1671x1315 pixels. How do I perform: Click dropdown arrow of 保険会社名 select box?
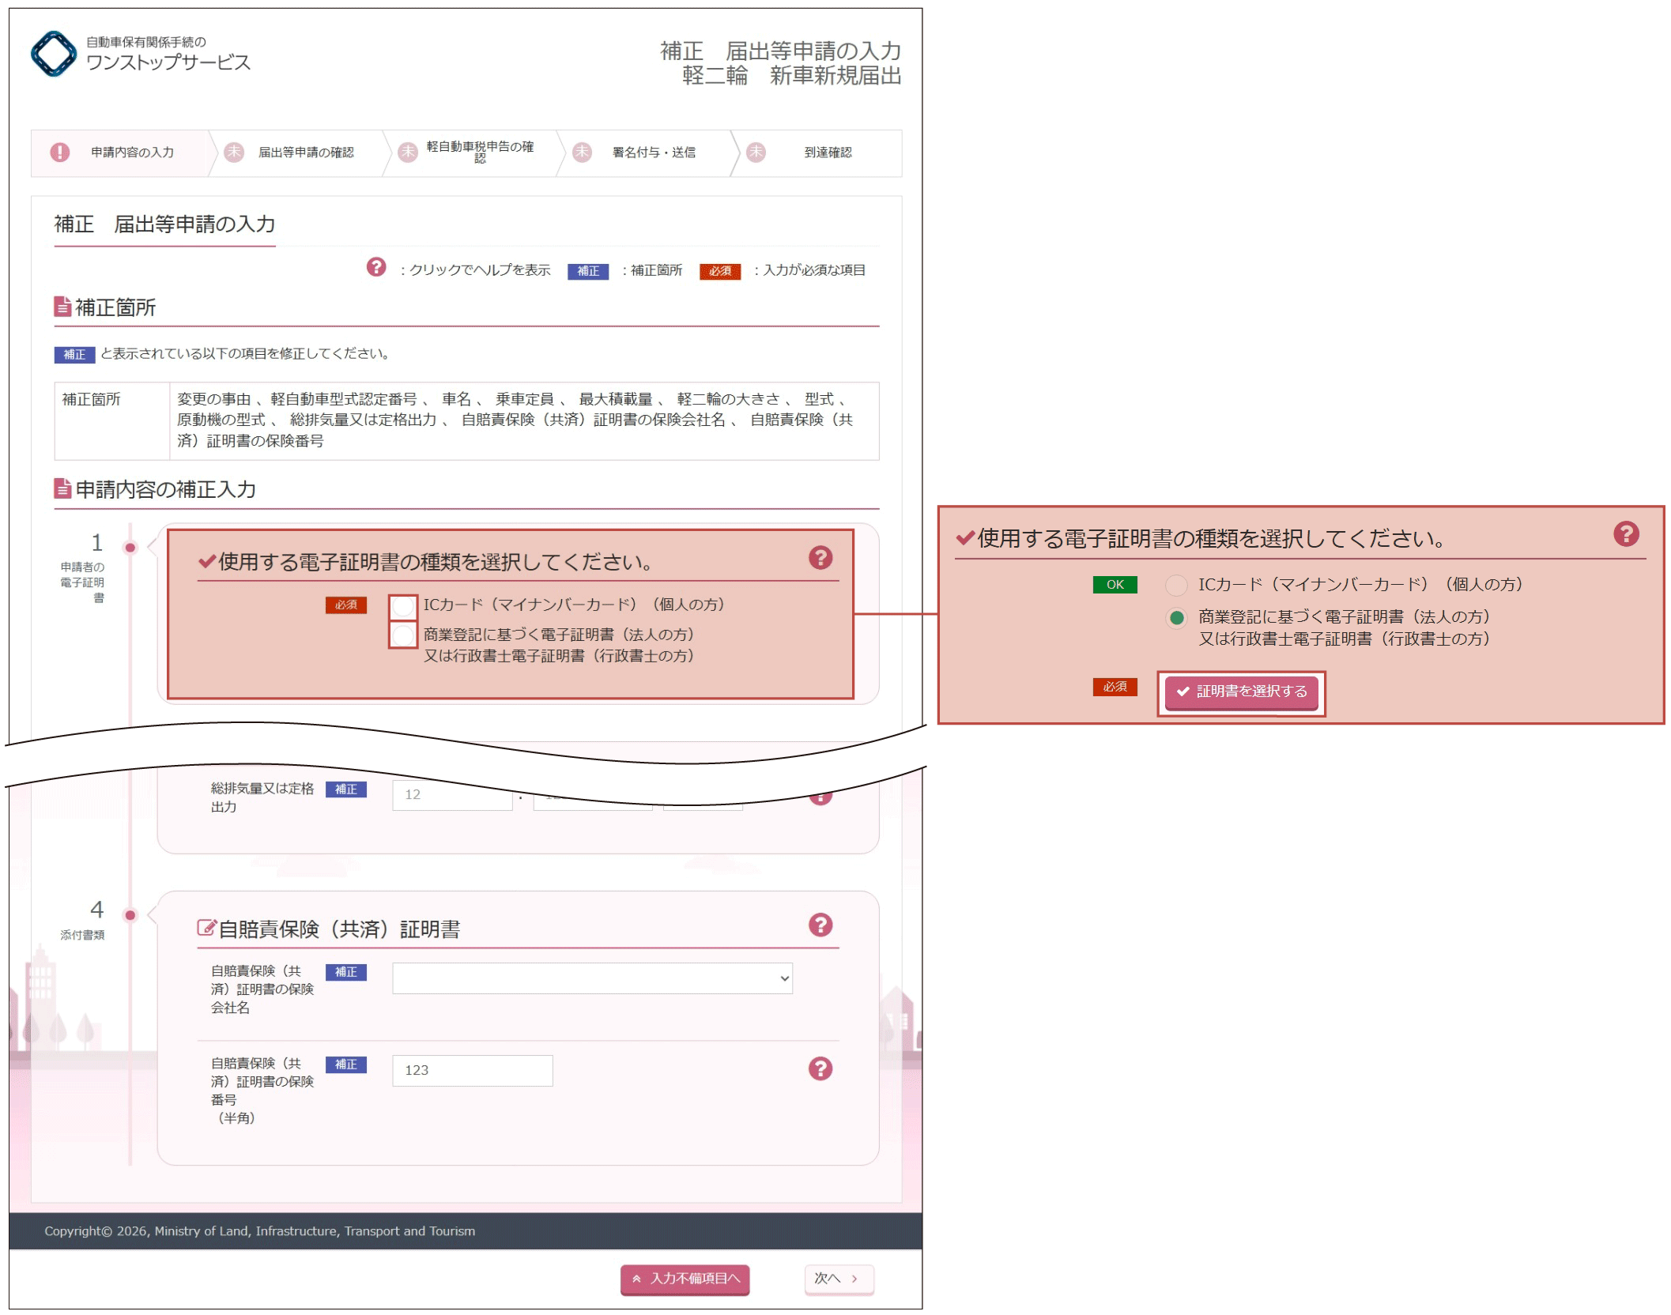(x=784, y=978)
